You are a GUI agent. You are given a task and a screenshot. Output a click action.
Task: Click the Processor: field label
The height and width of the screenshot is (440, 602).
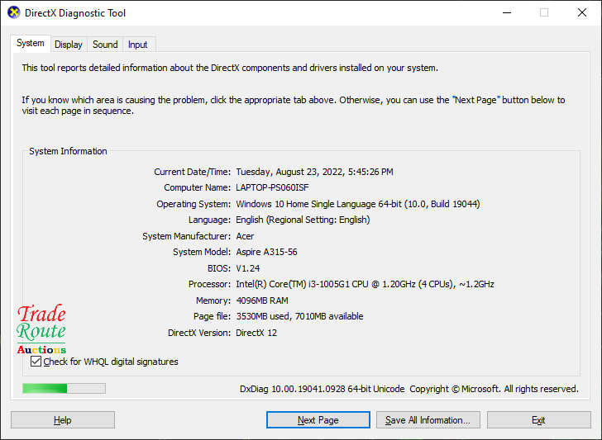pyautogui.click(x=209, y=284)
